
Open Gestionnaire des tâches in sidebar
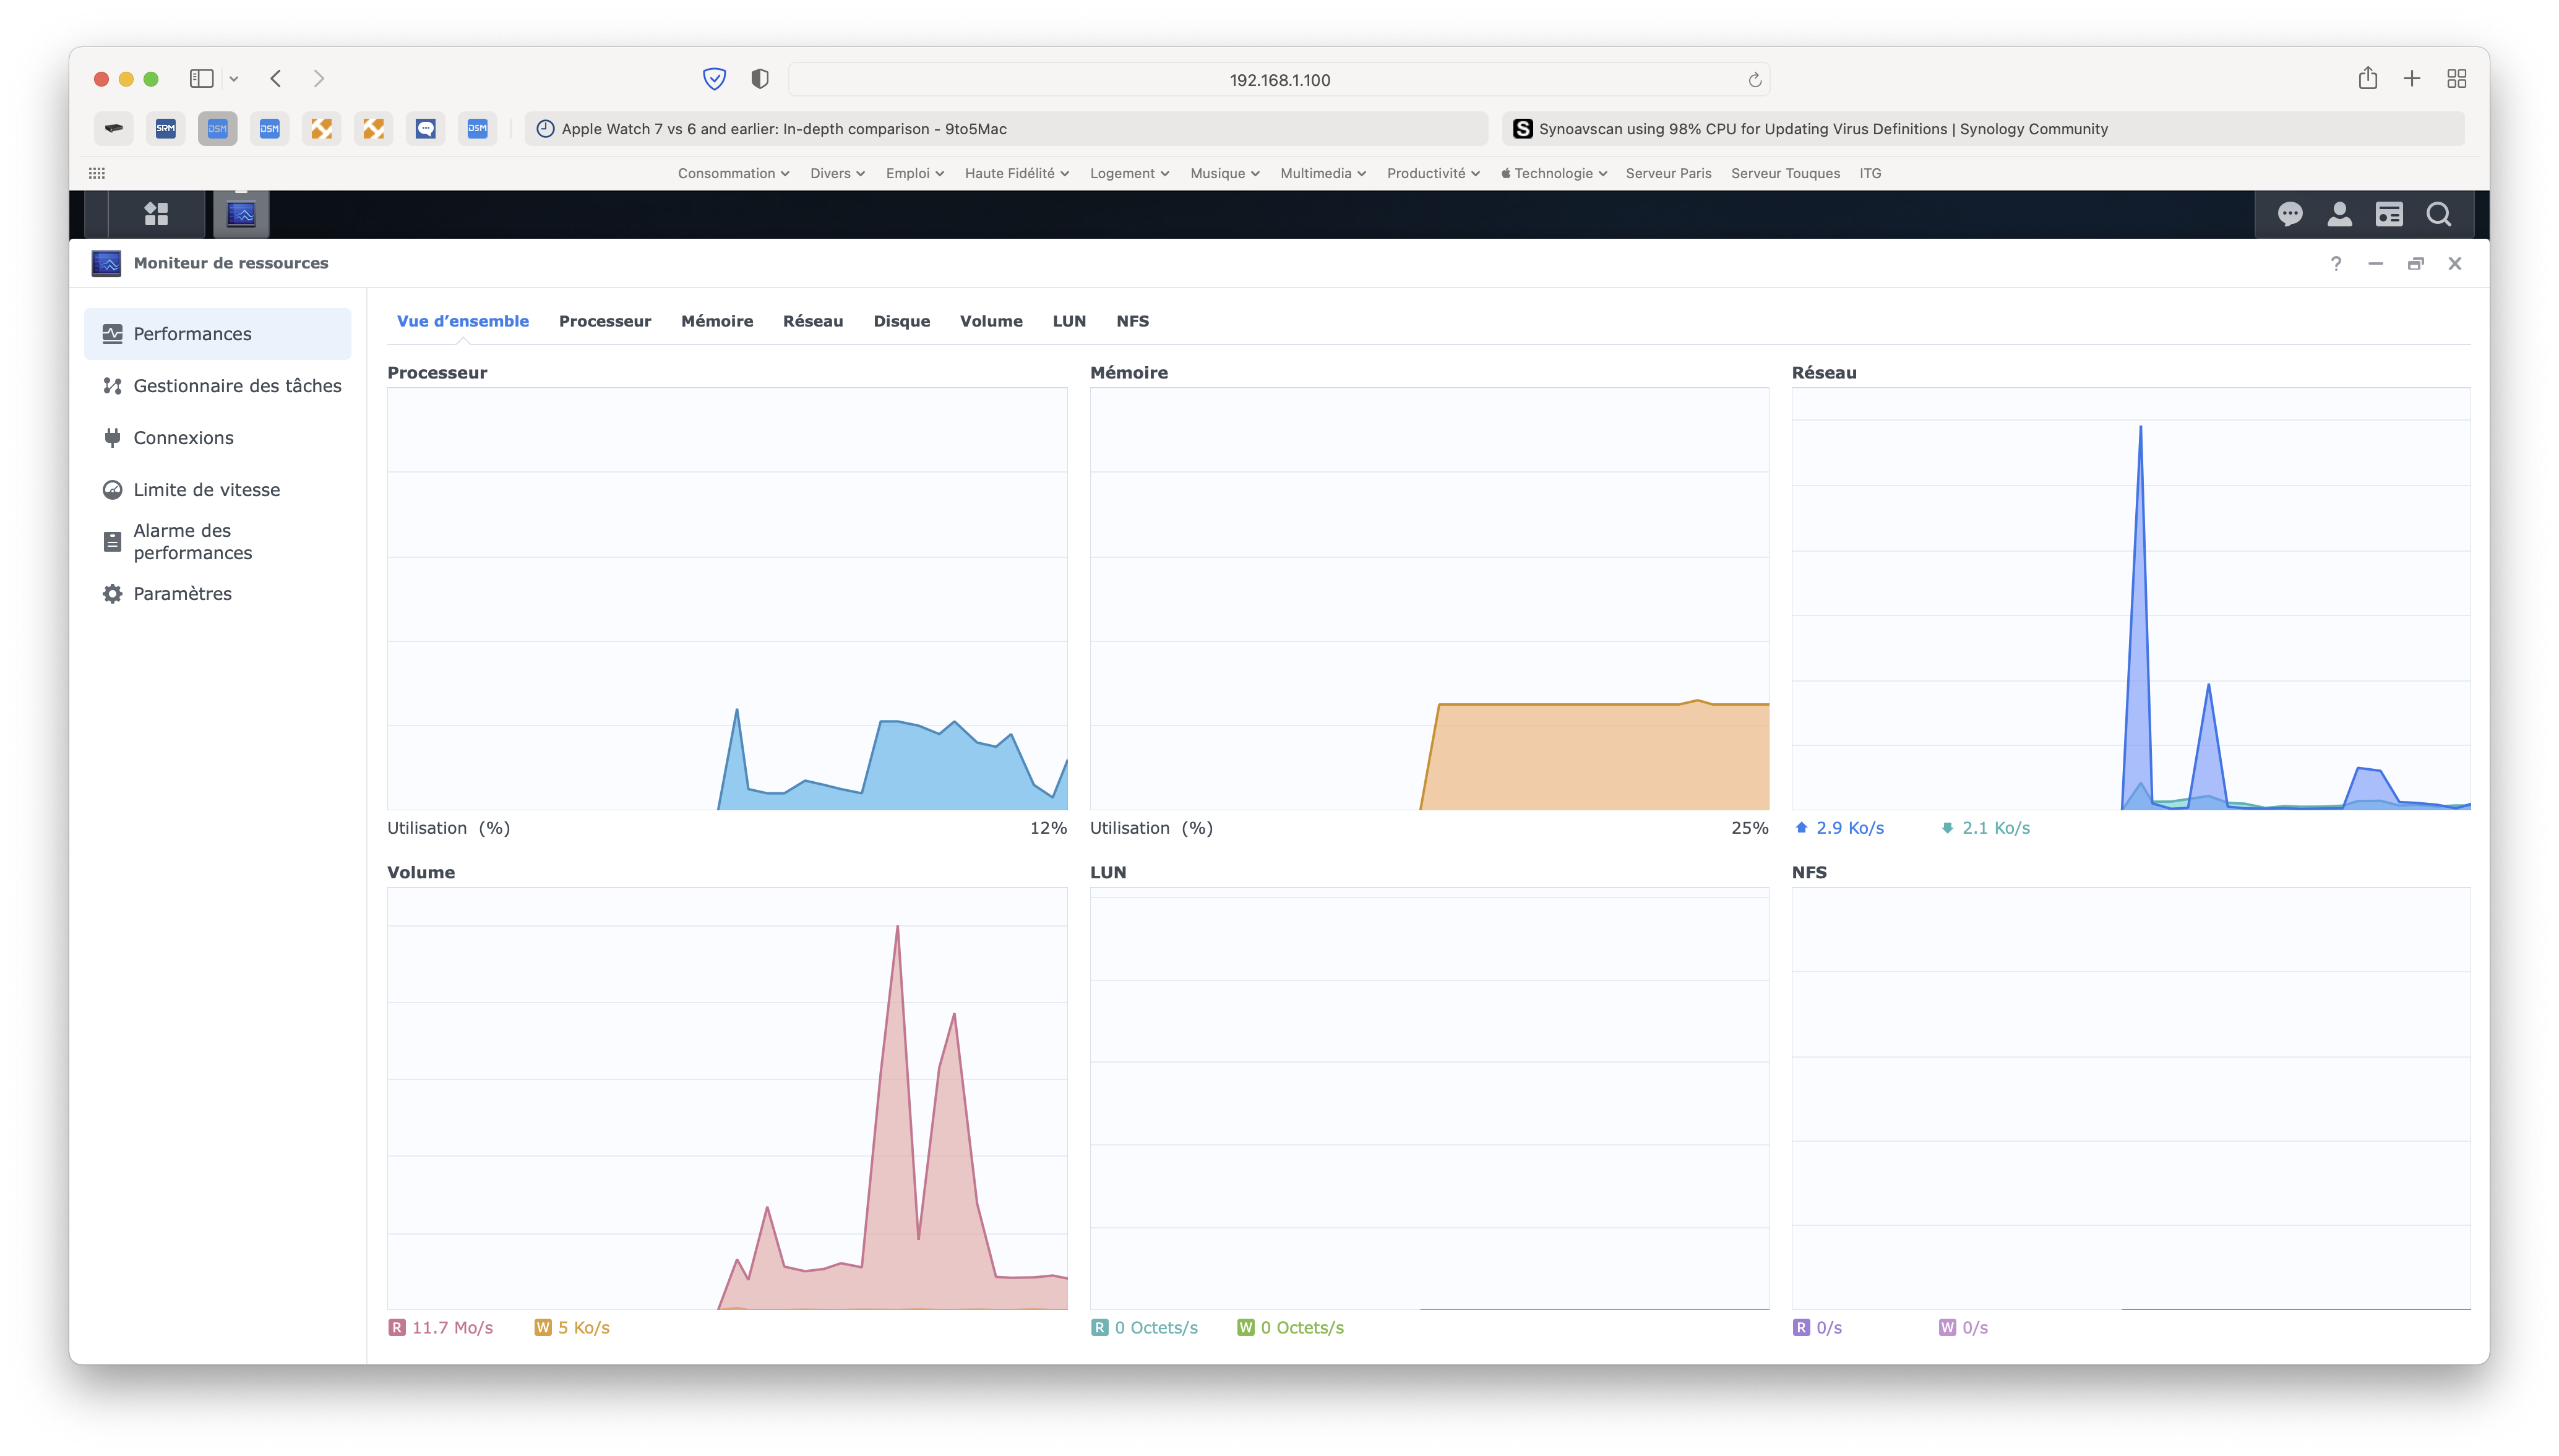pos(237,386)
